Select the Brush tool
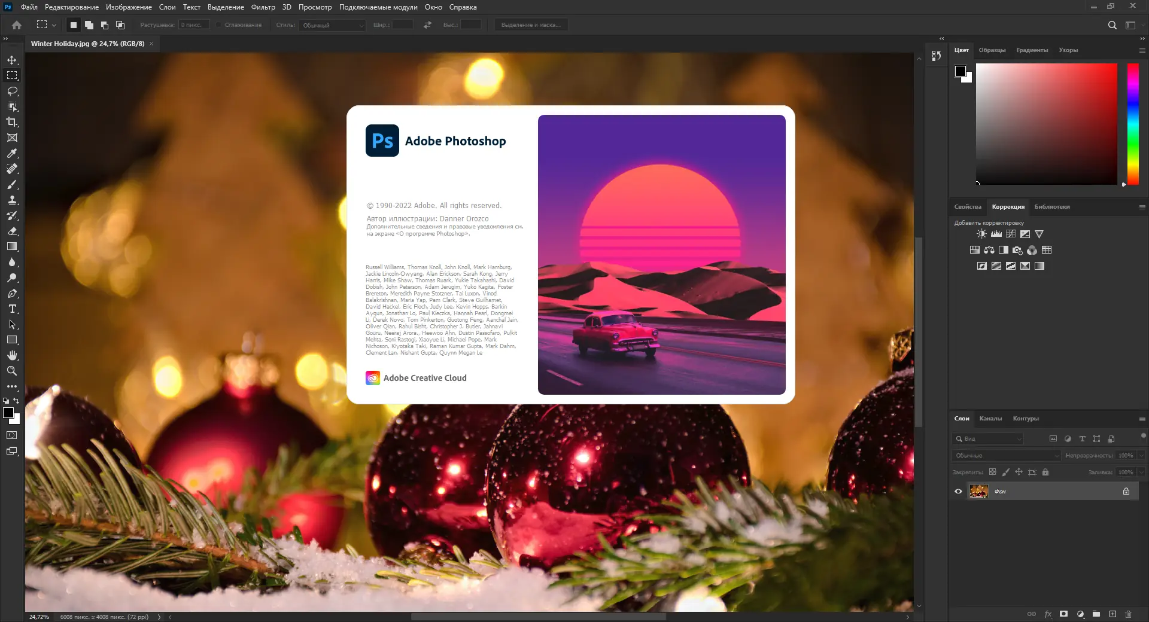 pyautogui.click(x=12, y=184)
